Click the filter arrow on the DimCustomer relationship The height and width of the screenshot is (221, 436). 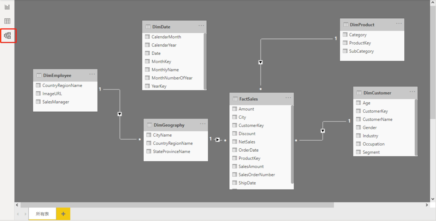323,131
